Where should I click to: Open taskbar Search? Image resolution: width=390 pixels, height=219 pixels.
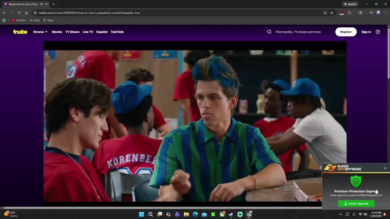click(151, 214)
